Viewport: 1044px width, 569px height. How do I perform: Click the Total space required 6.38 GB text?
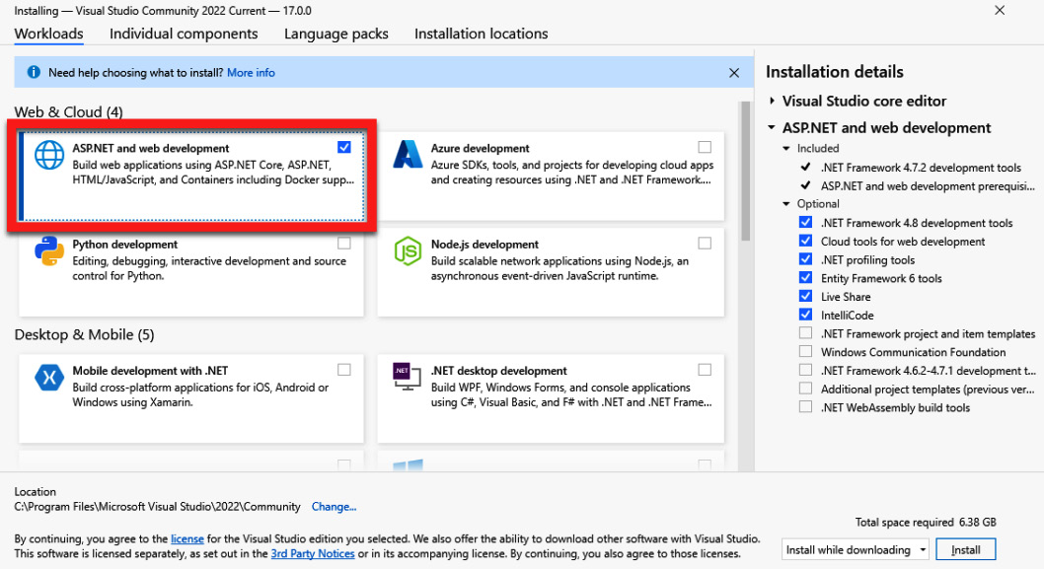point(926,523)
